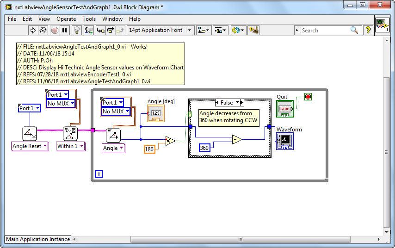
Task: Click the horizontal scrollbar thumb
Action: [241, 239]
